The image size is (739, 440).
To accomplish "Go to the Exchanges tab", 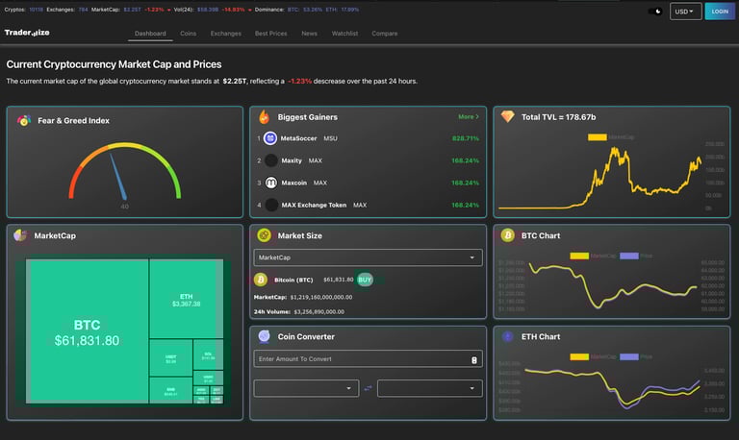I will pyautogui.click(x=226, y=34).
